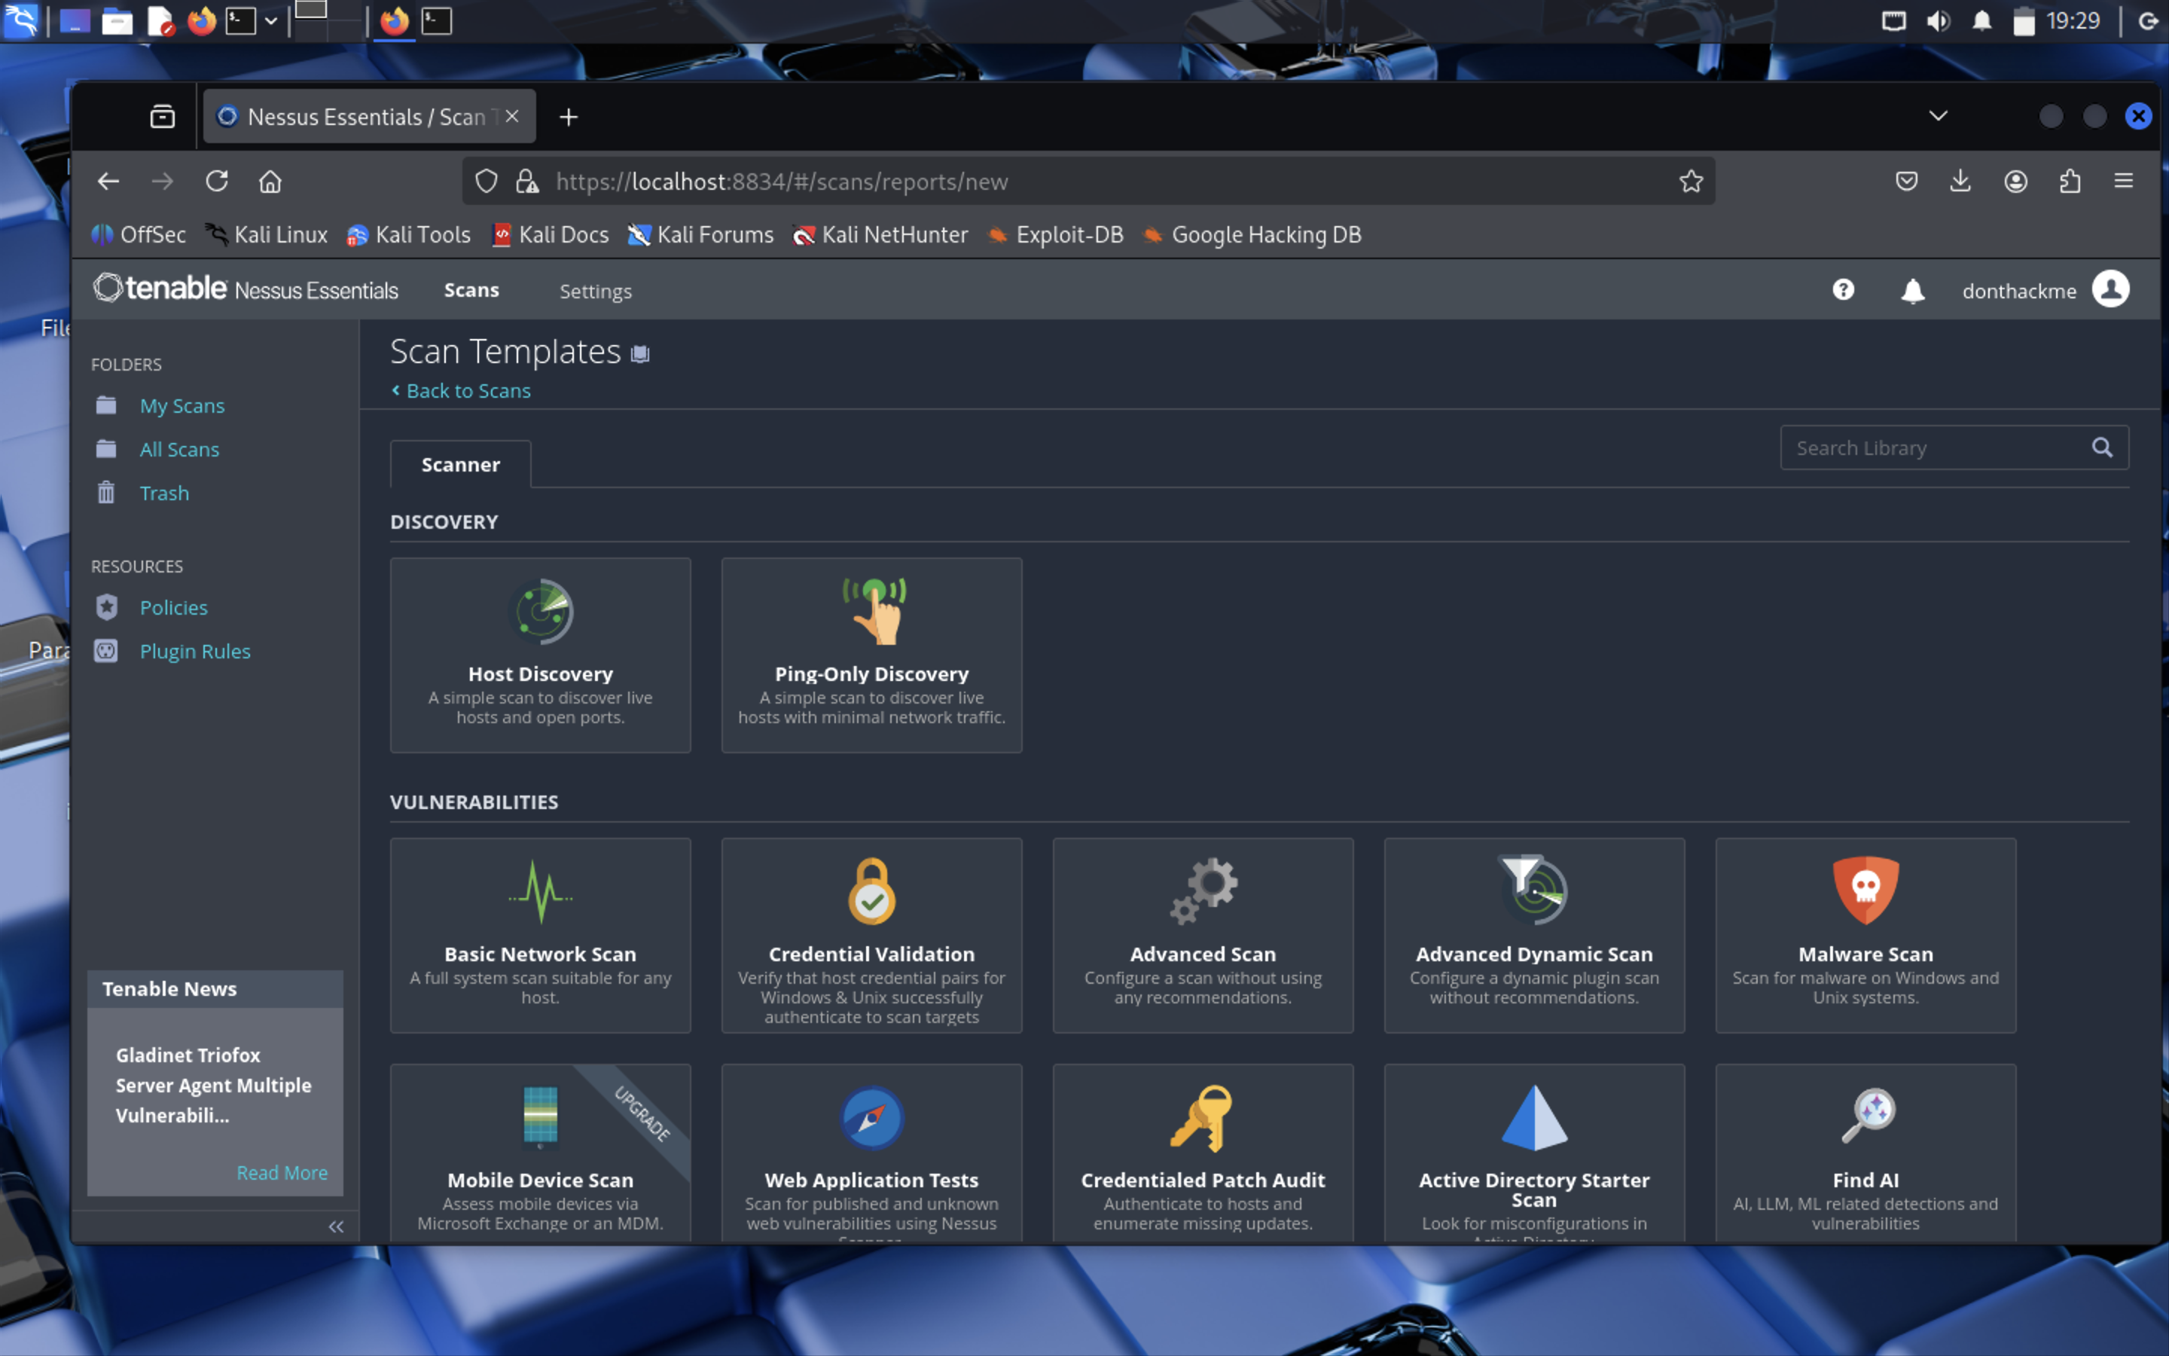Open the Policies resource
Screen dimensions: 2169x1356
pos(173,607)
